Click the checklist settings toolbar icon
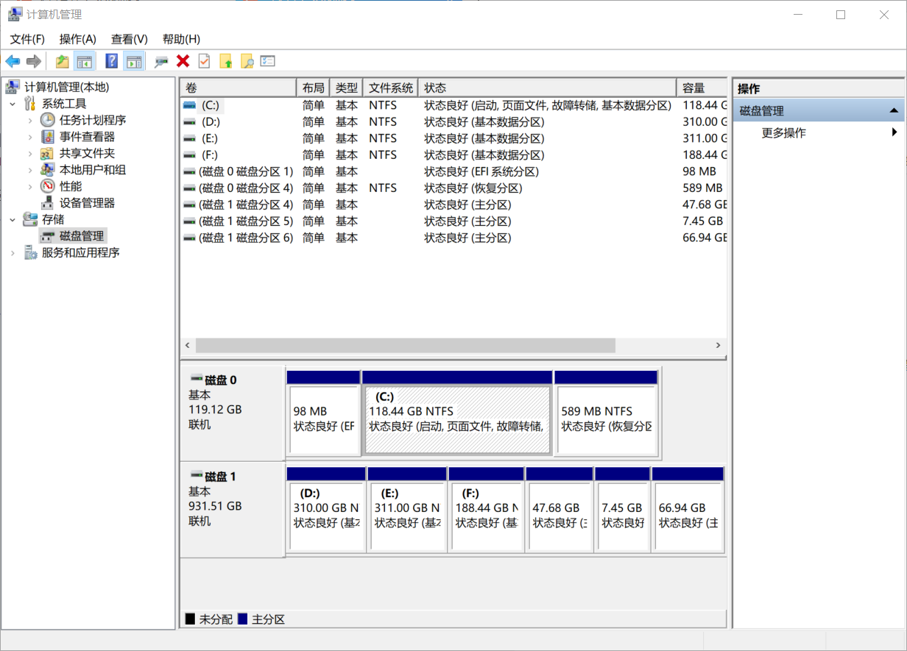 [268, 61]
